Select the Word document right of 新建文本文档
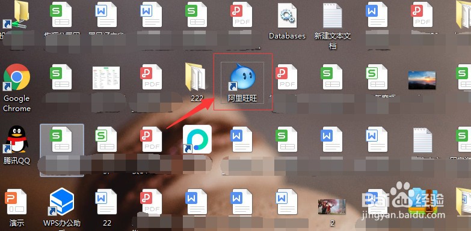The height and width of the screenshot is (231, 471). pyautogui.click(x=377, y=14)
